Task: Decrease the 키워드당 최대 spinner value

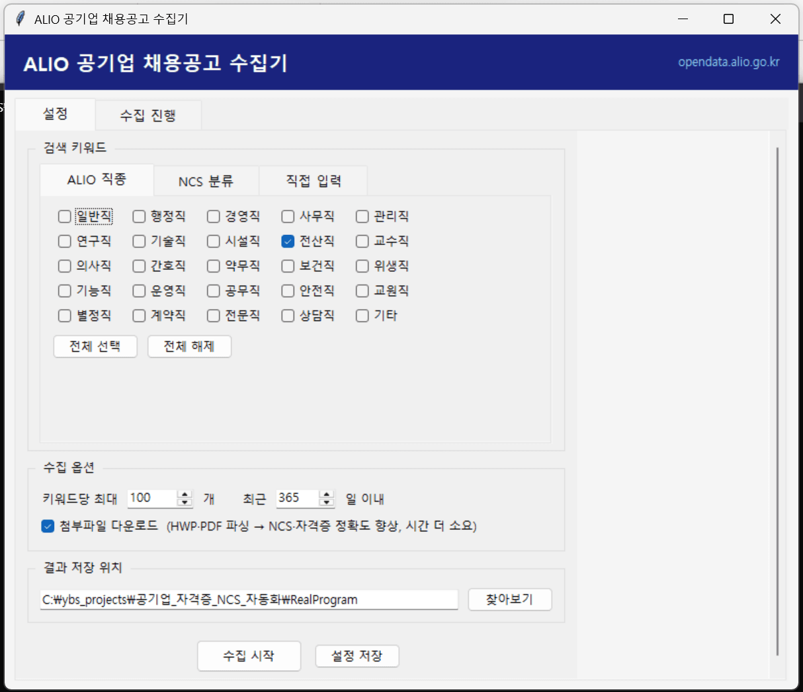Action: 185,502
